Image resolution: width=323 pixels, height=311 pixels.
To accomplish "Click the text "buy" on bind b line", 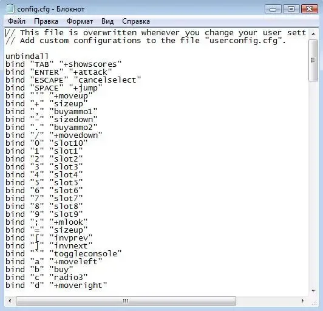I will click(61, 269).
